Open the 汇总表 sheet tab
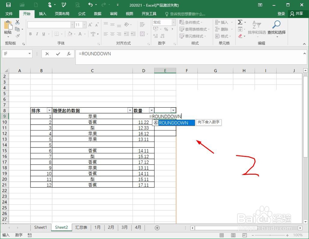Viewport: 309px width, 239px height. [81, 227]
